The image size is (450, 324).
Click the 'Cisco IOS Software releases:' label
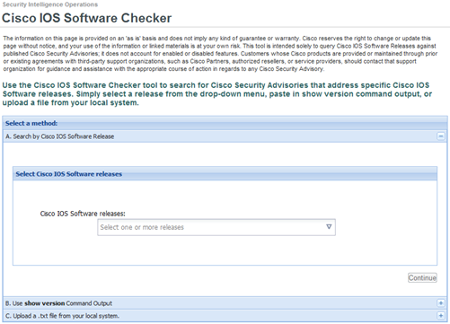click(83, 214)
